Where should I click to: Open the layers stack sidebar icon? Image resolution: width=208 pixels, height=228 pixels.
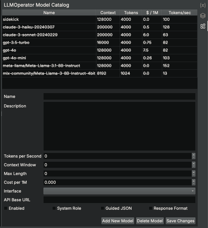(203, 16)
